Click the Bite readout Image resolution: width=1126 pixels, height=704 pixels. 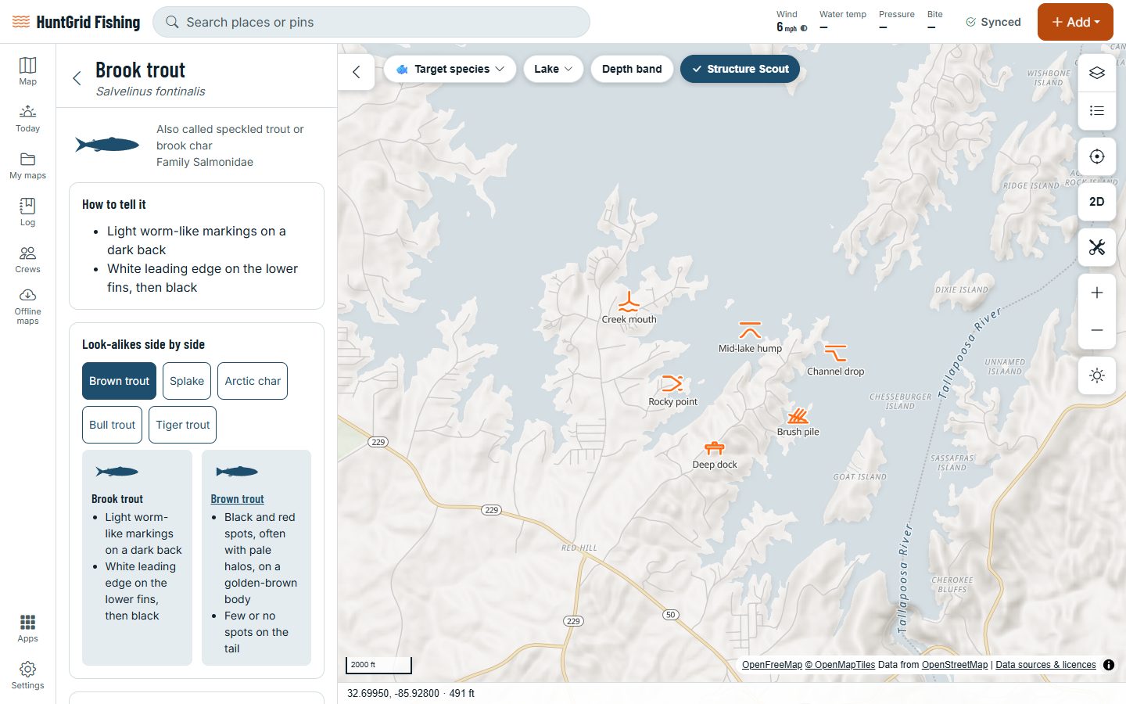(x=934, y=21)
